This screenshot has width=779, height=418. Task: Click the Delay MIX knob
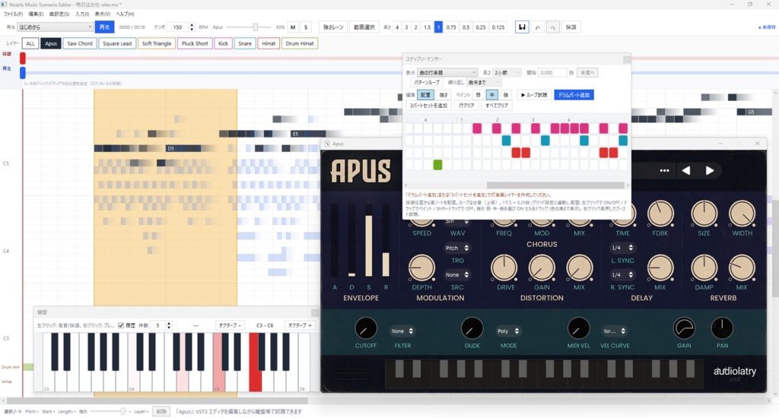(x=660, y=268)
